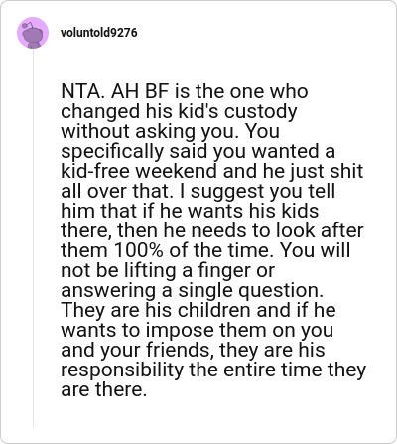Collapse the comment using the thread line
The width and height of the screenshot is (397, 444).
coord(33,238)
